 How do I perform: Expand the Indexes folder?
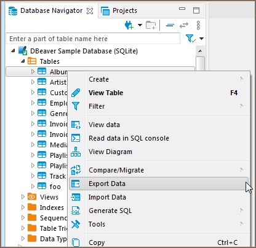click(x=23, y=207)
